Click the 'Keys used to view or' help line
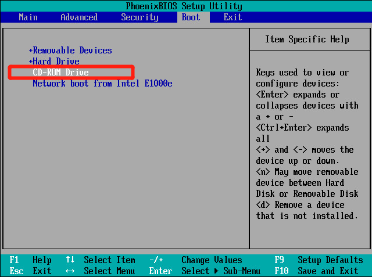The image size is (372, 277). [x=302, y=73]
